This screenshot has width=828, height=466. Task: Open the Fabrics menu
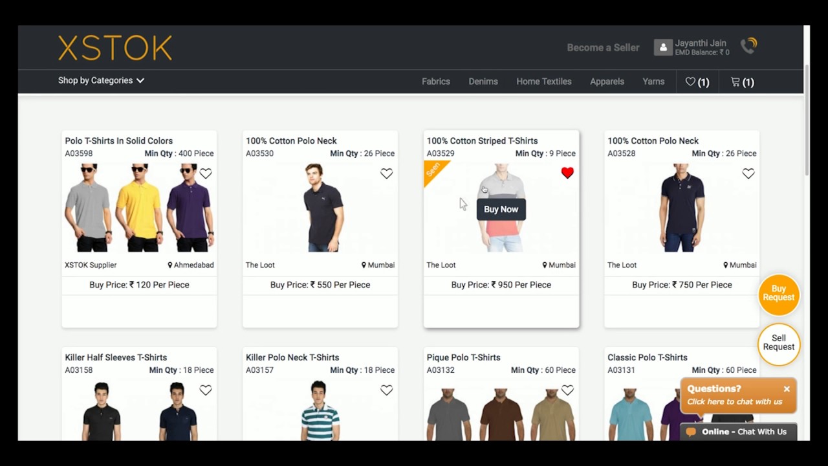click(436, 82)
